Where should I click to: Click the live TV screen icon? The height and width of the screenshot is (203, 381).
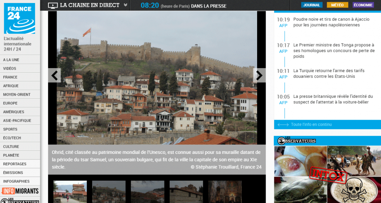(x=53, y=5)
